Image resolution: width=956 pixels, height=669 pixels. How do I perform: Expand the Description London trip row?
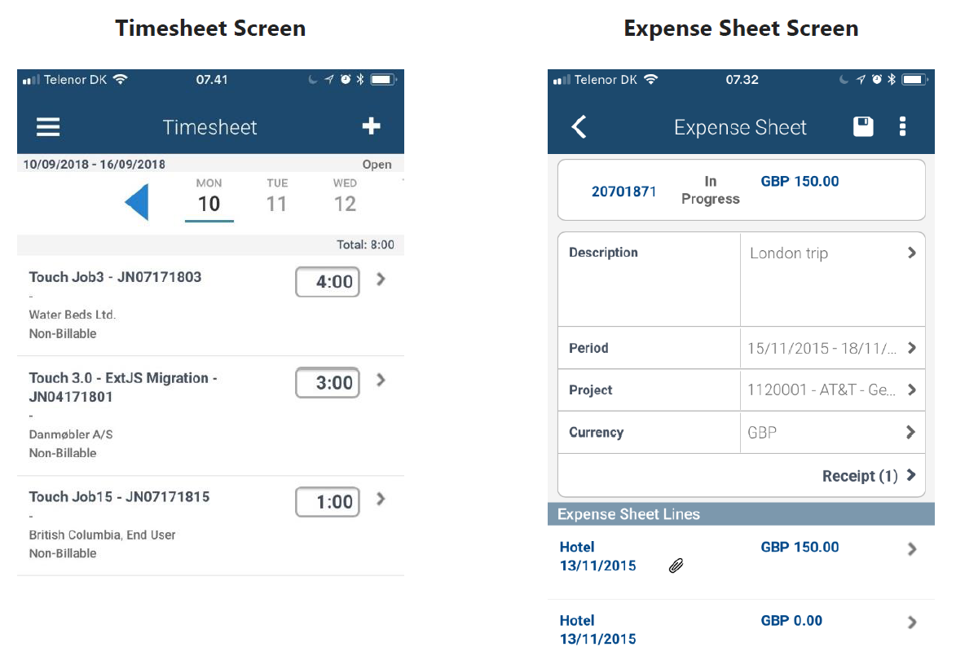pyautogui.click(x=831, y=253)
